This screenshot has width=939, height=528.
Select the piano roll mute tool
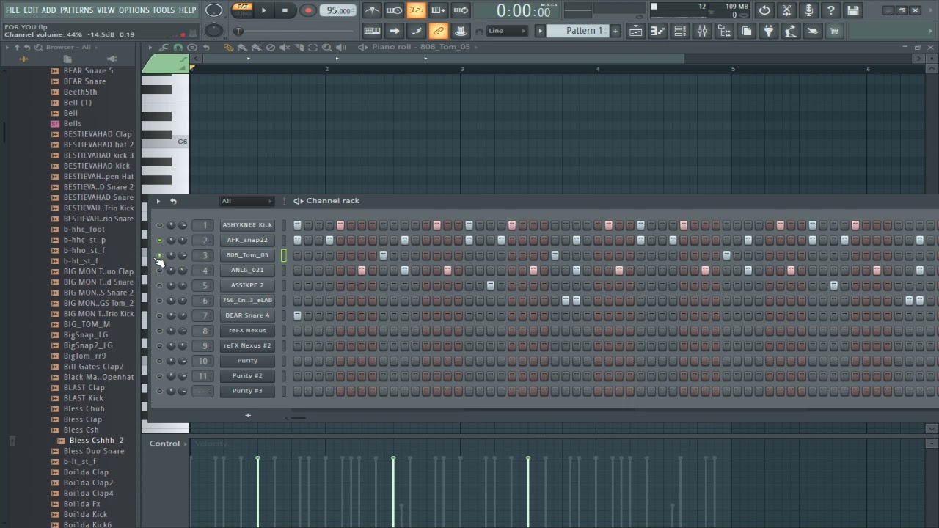click(x=285, y=47)
